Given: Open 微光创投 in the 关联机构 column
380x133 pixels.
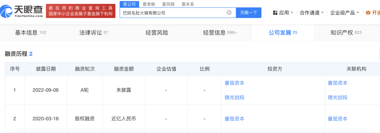Looking at the screenshot, I should [337, 98].
